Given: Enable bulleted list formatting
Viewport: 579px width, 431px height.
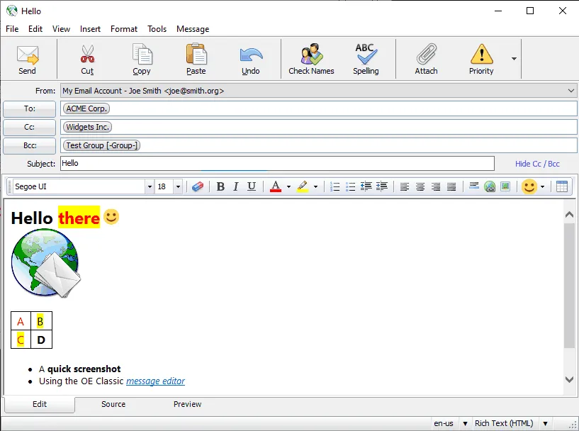Looking at the screenshot, I should 351,186.
